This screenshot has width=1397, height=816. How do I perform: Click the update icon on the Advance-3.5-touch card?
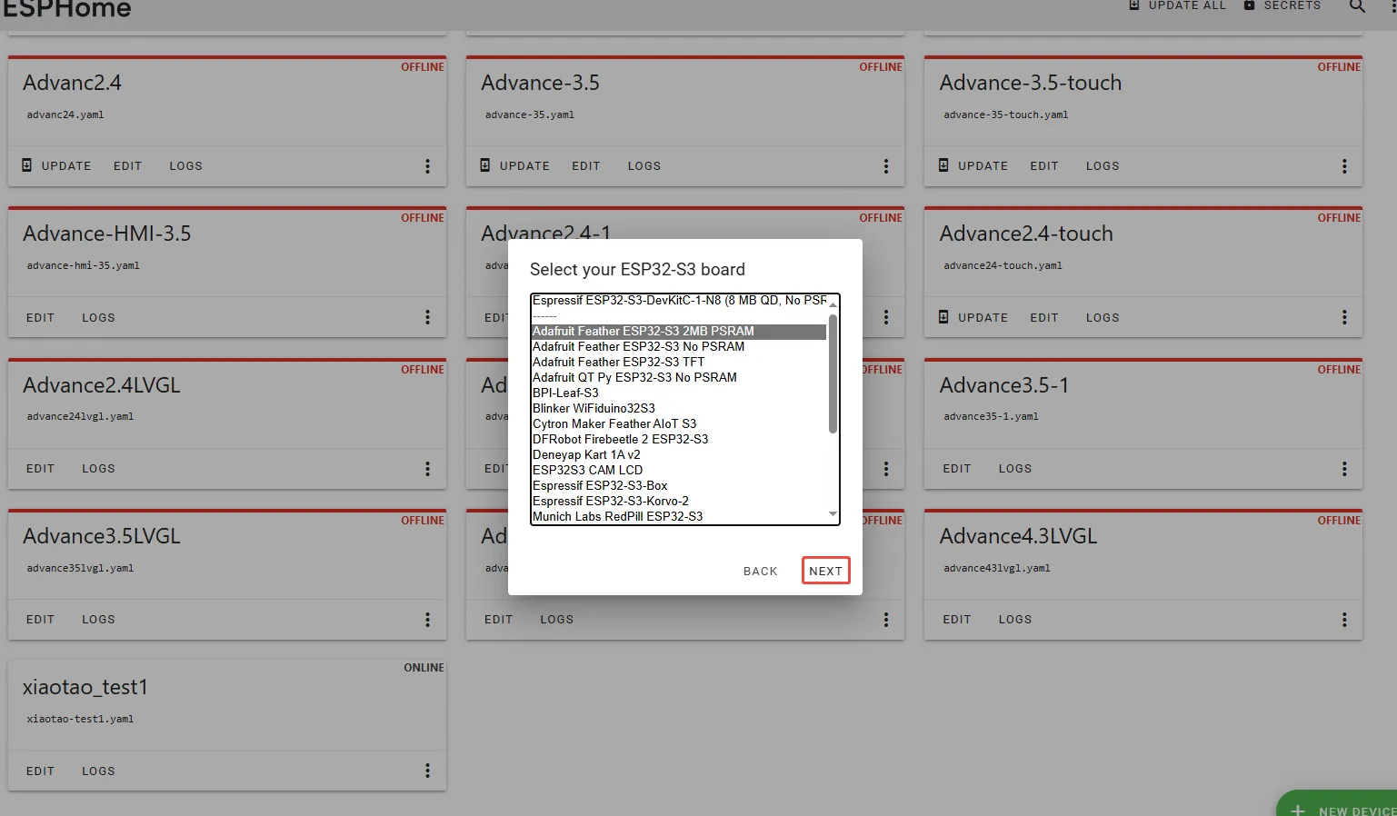tap(943, 165)
